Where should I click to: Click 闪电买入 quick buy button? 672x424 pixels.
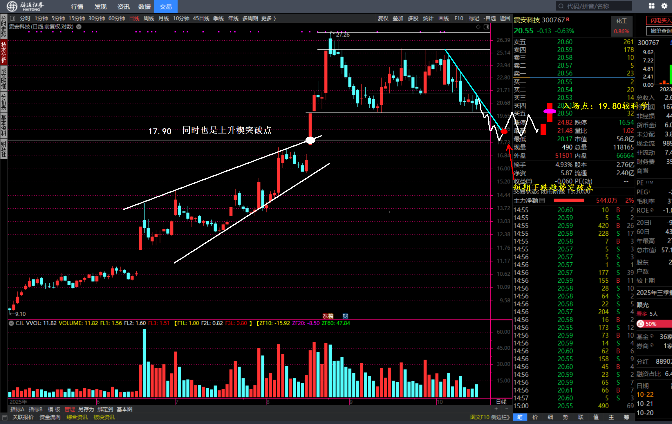(x=660, y=20)
